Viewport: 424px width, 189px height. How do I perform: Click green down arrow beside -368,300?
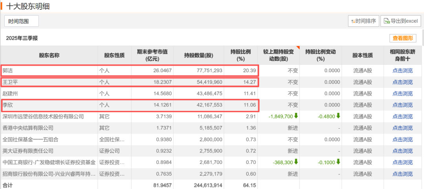click(x=296, y=162)
